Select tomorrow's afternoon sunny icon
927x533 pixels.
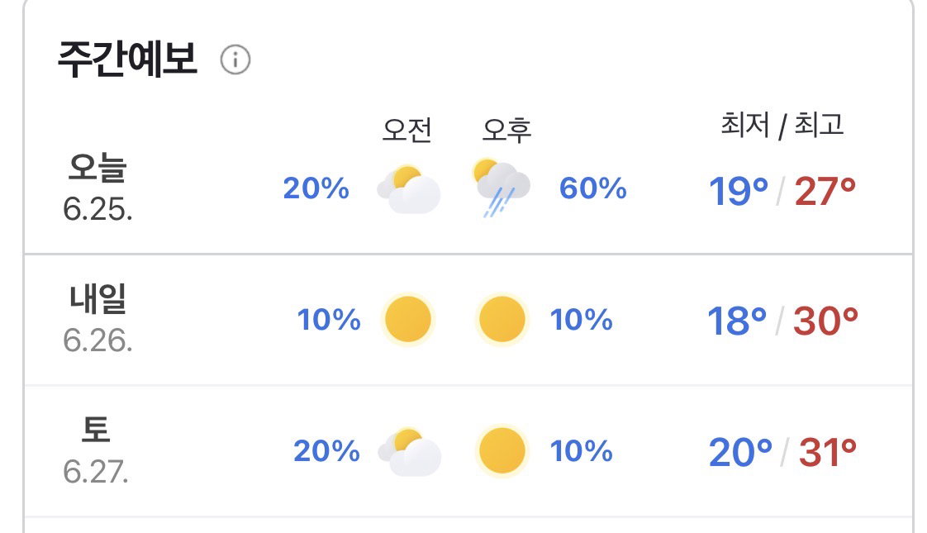[x=502, y=320]
